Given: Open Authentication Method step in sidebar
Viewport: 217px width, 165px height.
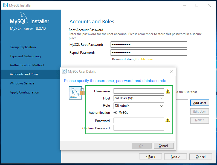Looking at the screenshot, I should tap(27, 65).
